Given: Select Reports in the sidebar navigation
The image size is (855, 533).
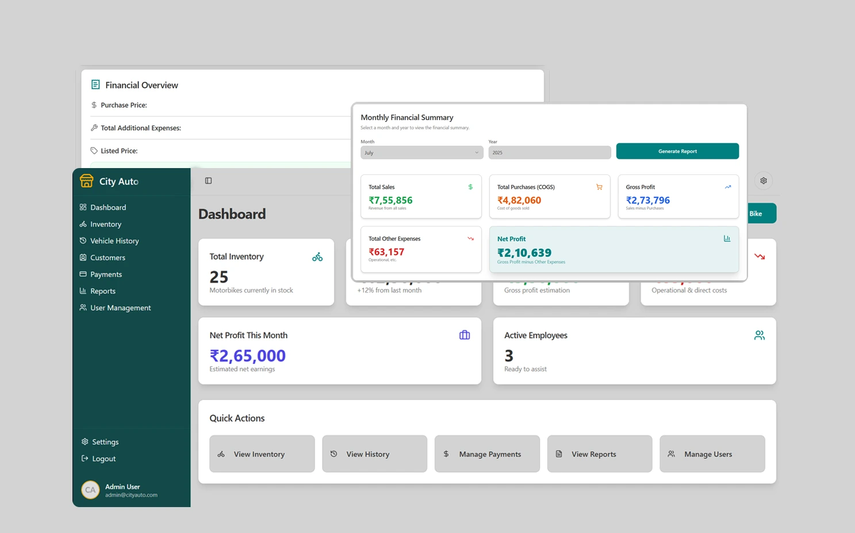Looking at the screenshot, I should pos(103,291).
